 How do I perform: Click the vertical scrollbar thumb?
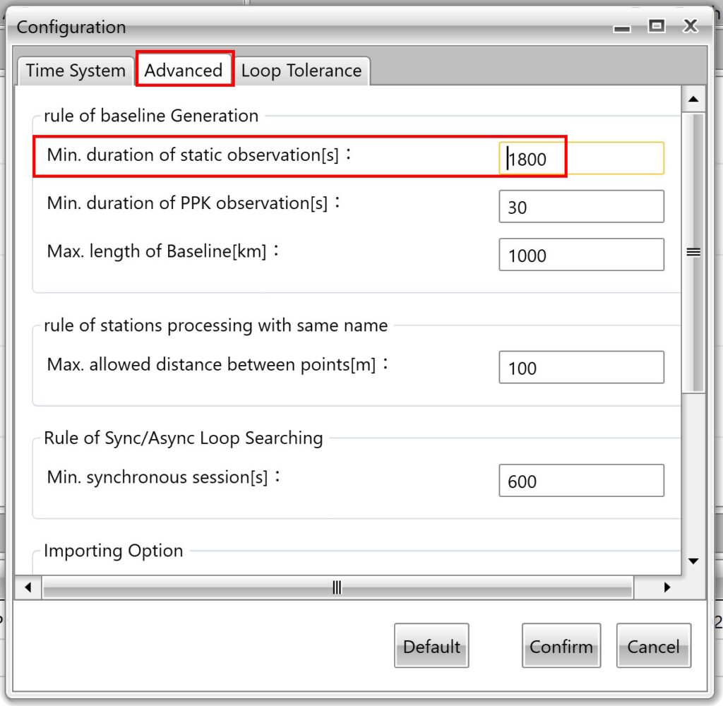[693, 252]
